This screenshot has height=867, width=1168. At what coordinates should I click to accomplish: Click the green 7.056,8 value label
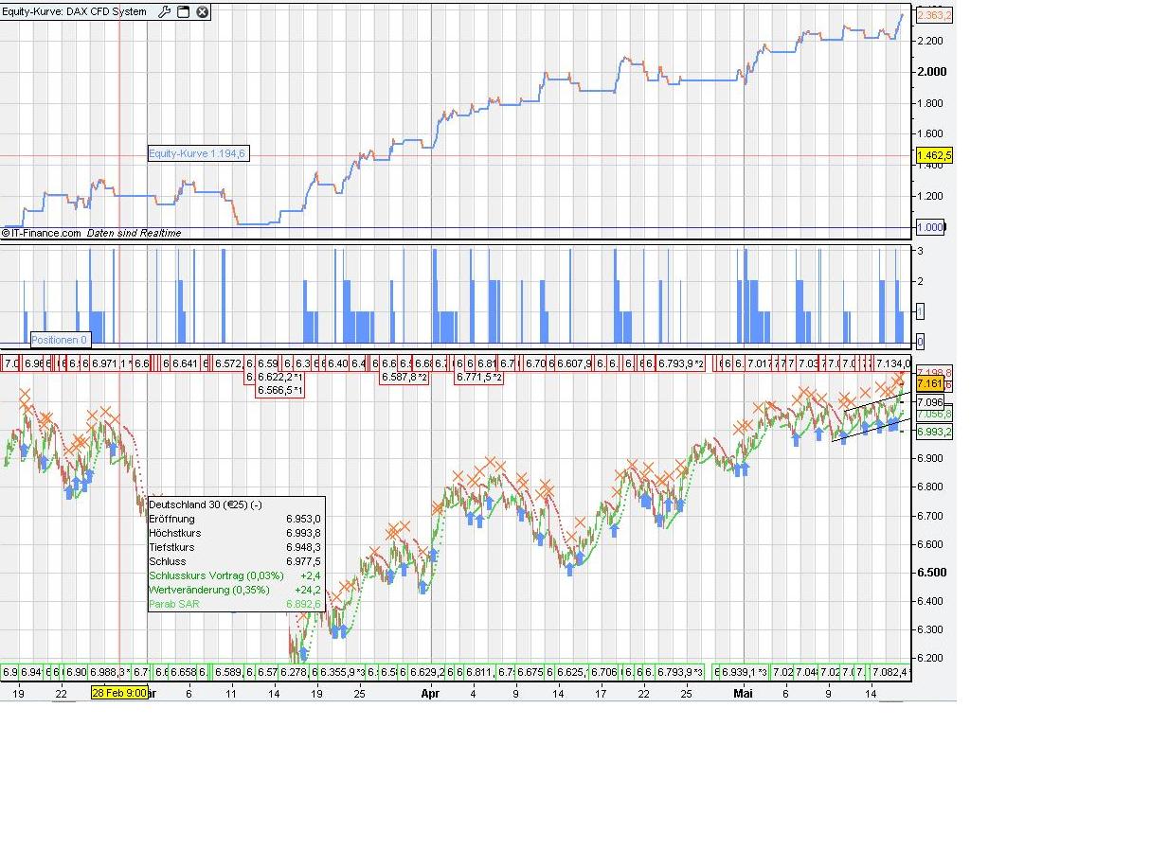934,415
